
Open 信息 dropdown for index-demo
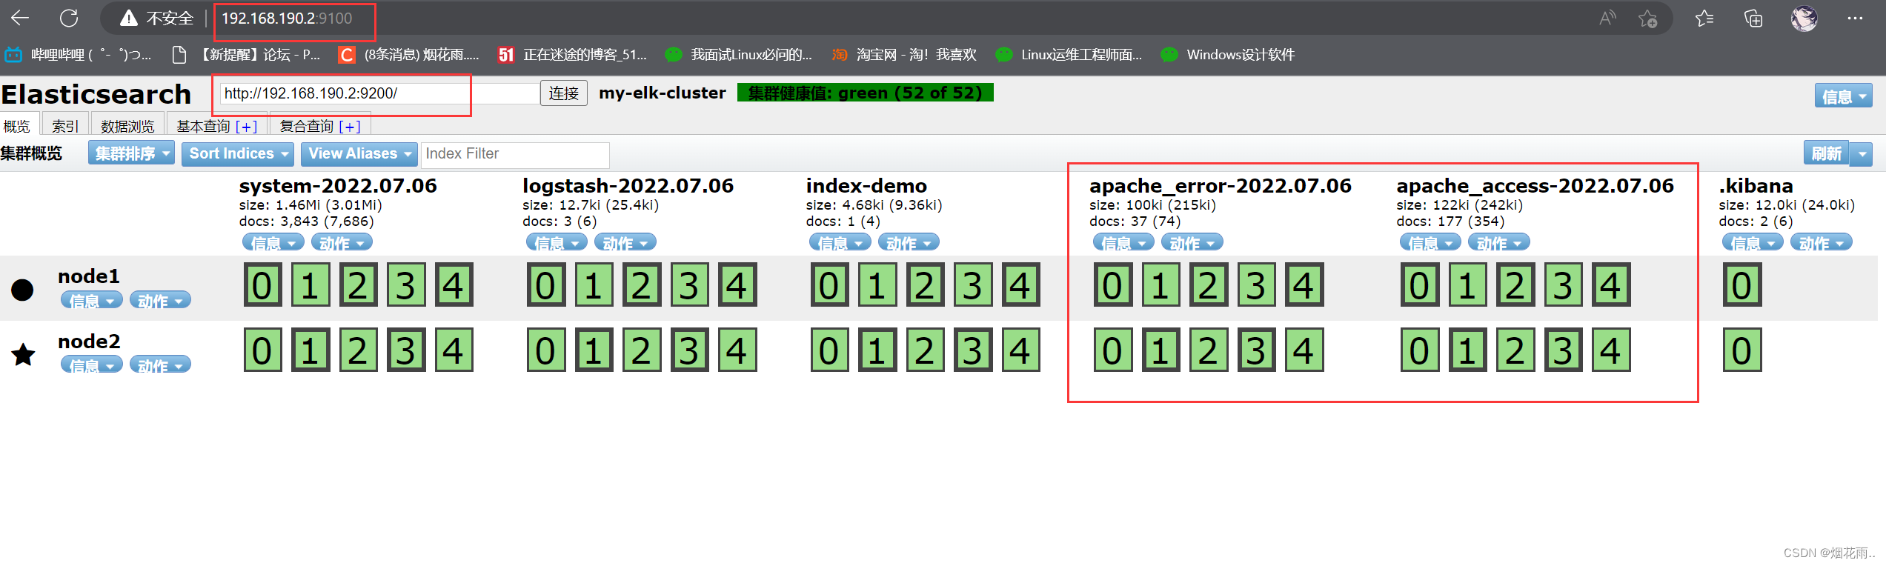click(x=840, y=242)
